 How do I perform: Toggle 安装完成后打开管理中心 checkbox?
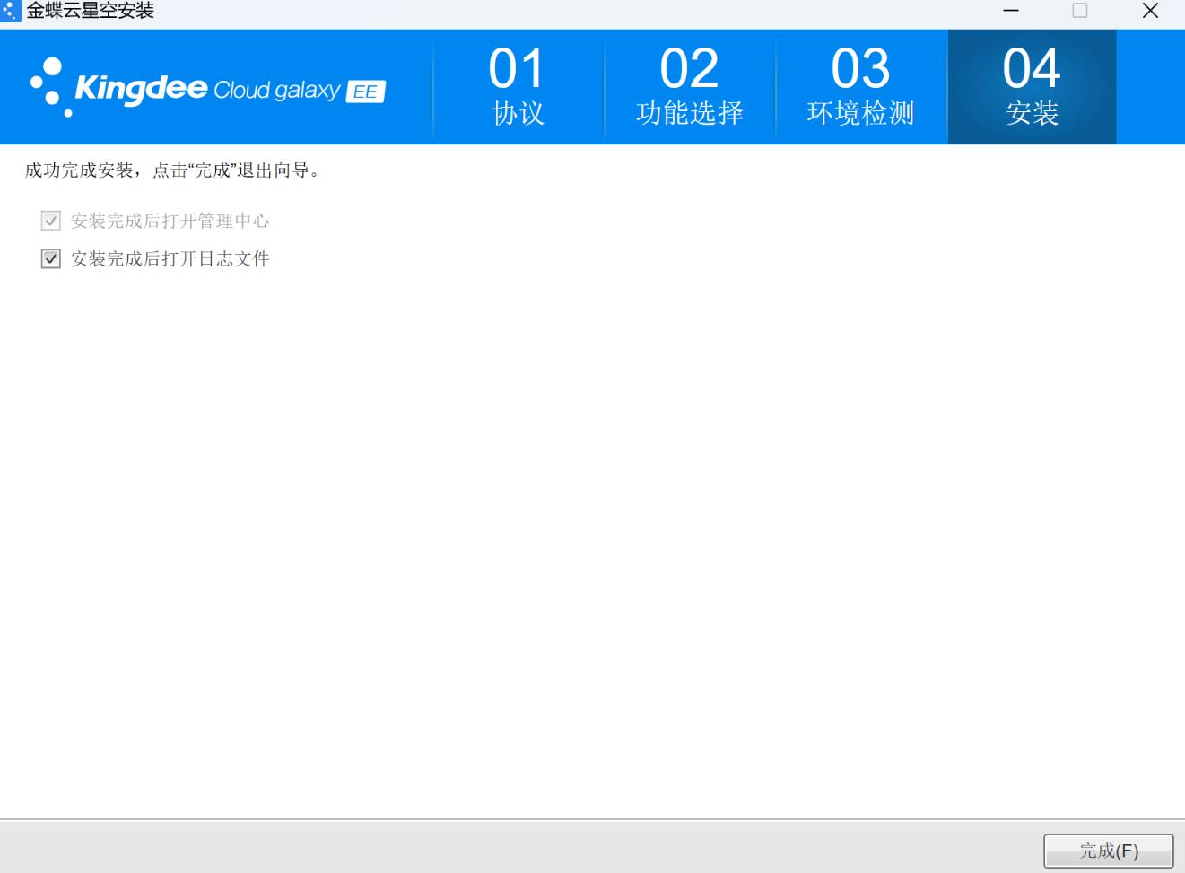tap(51, 221)
